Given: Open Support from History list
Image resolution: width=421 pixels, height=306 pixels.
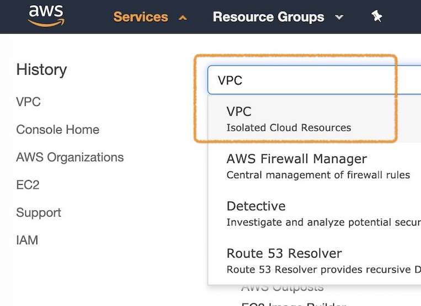Looking at the screenshot, I should (x=39, y=213).
